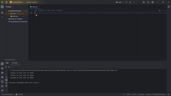The height and width of the screenshot is (96, 171).
Task: Click 'UJJAIN IS THE CITY OF GODS' output
Action: click(x=22, y=78)
